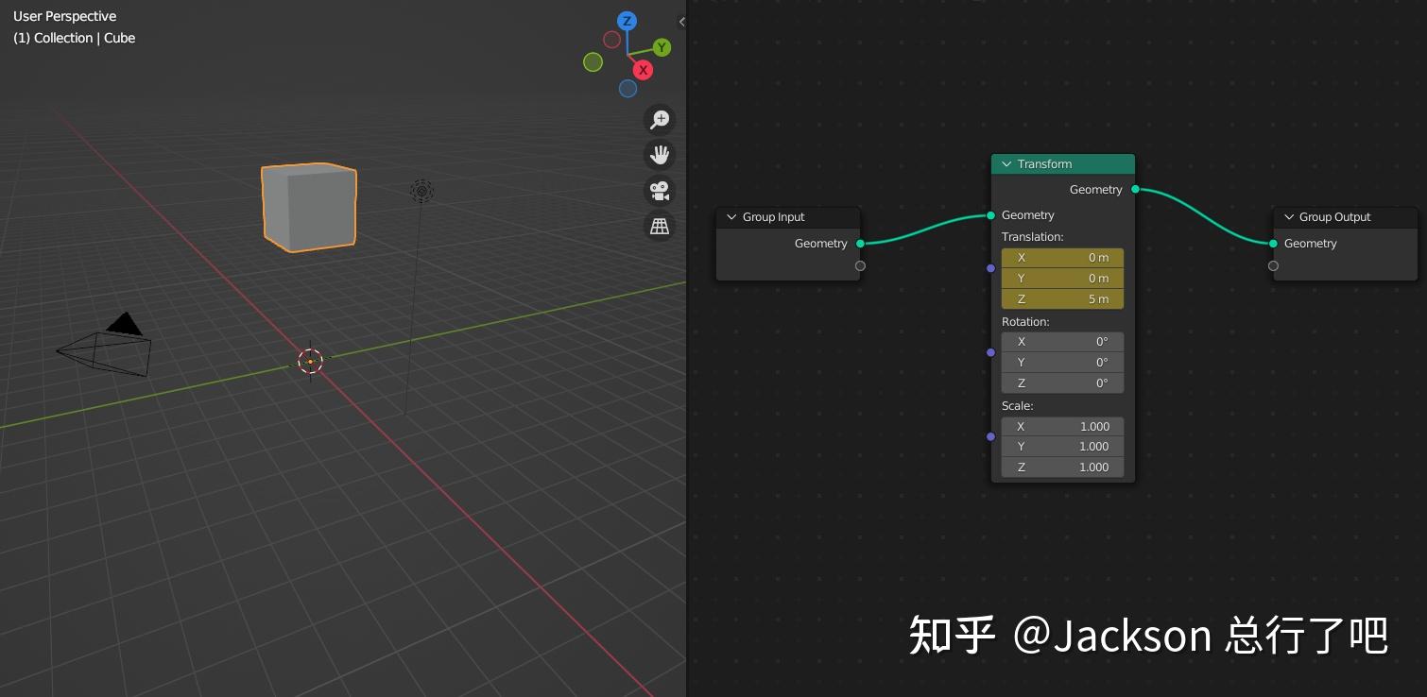1427x697 pixels.
Task: Click the Translation Z field showing 5 m
Action: pyautogui.click(x=1062, y=298)
